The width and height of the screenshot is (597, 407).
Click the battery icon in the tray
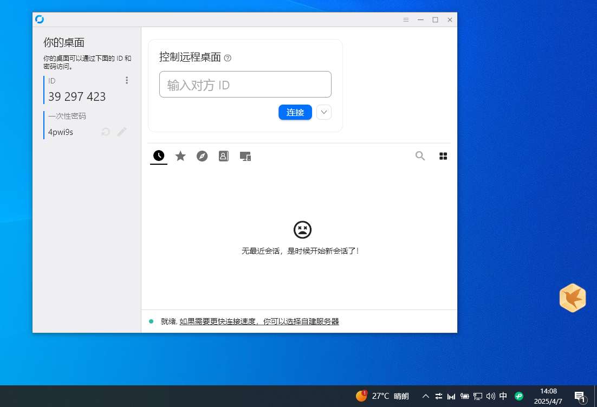[x=464, y=396]
